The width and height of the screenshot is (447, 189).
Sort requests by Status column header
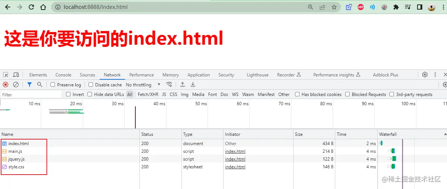click(161, 134)
